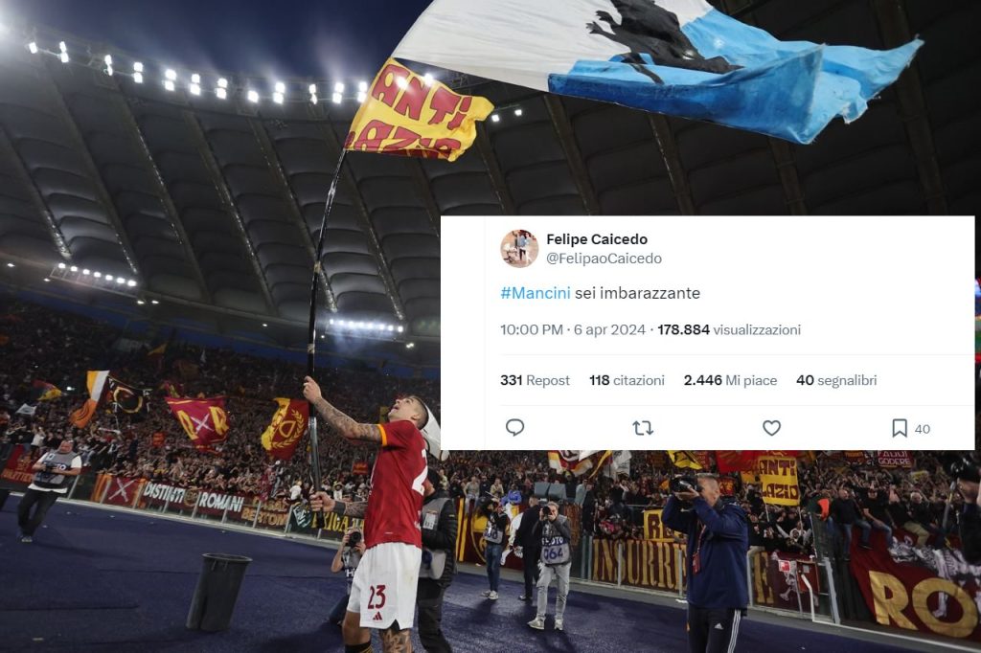Click the black bin on the pitch
The image size is (981, 653).
point(218,592)
